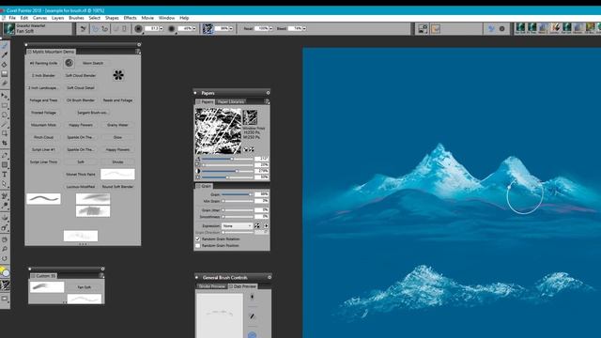Choose the Mountain Mist brush

pyautogui.click(x=44, y=125)
